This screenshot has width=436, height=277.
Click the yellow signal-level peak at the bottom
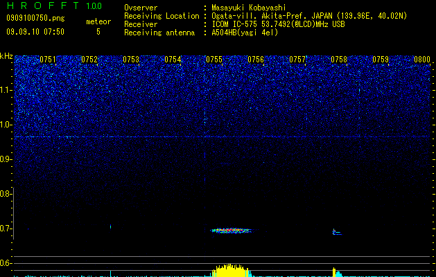pyautogui.click(x=230, y=270)
